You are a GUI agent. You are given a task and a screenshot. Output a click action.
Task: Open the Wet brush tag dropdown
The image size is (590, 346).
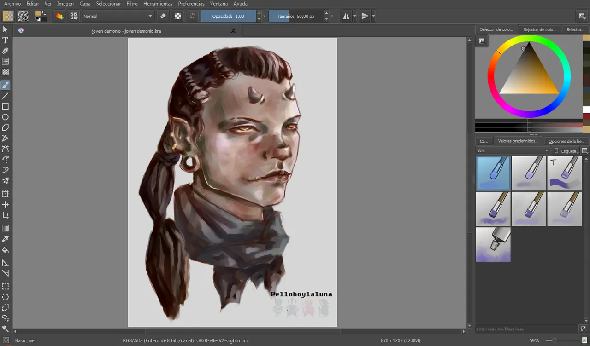point(513,150)
